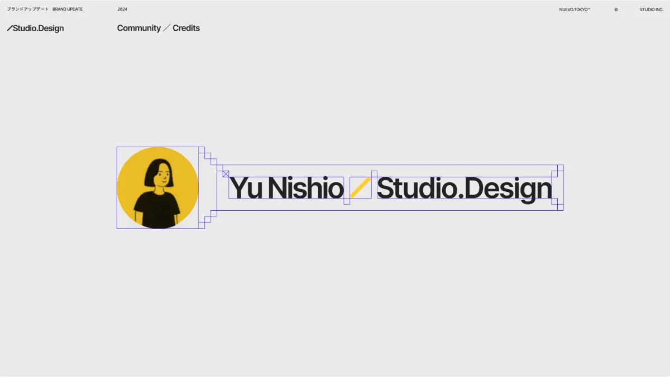670x377 pixels.
Task: Open the /Studio.Design logo link
Action: tap(35, 28)
